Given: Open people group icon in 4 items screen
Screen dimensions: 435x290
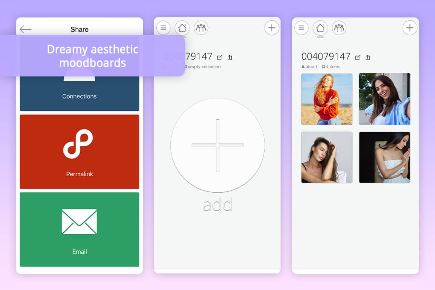Looking at the screenshot, I should tap(339, 28).
